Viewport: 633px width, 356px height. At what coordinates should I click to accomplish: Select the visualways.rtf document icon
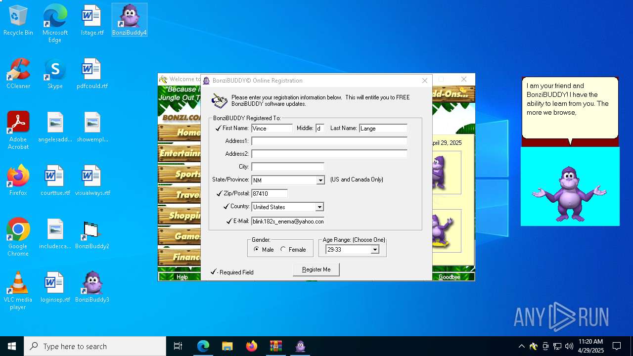tap(92, 181)
